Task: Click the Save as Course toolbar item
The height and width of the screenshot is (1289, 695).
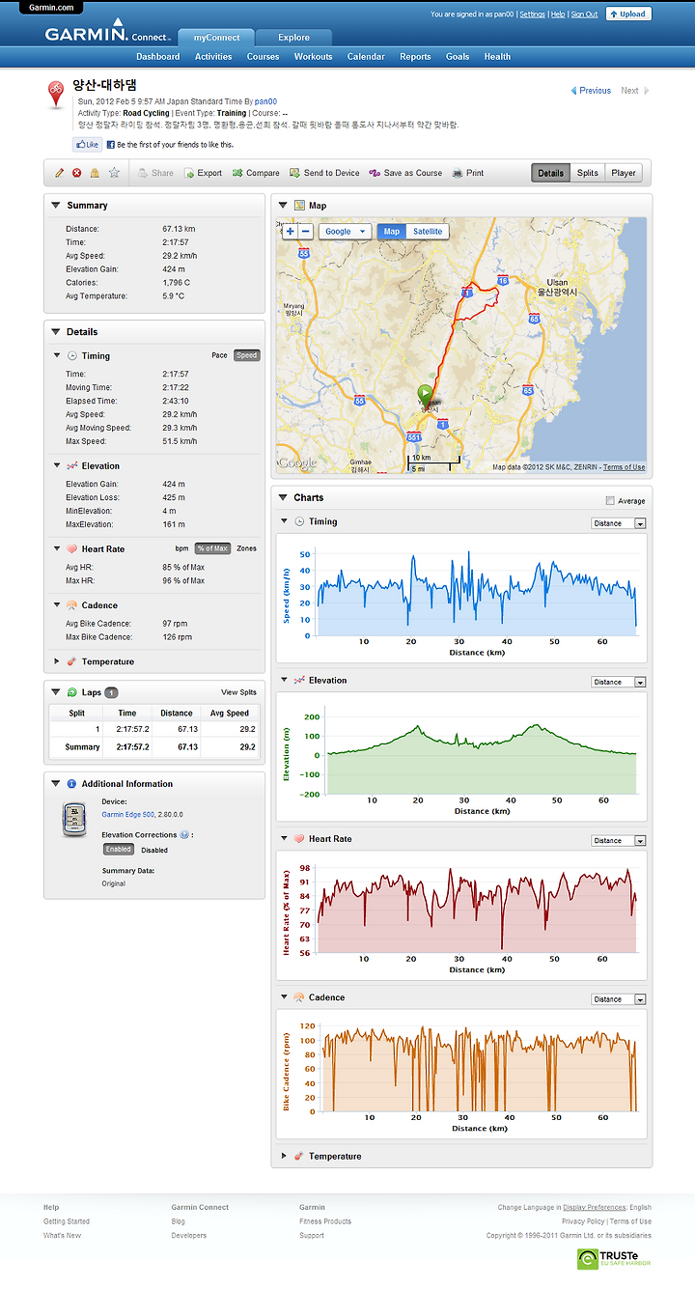Action: coord(405,173)
